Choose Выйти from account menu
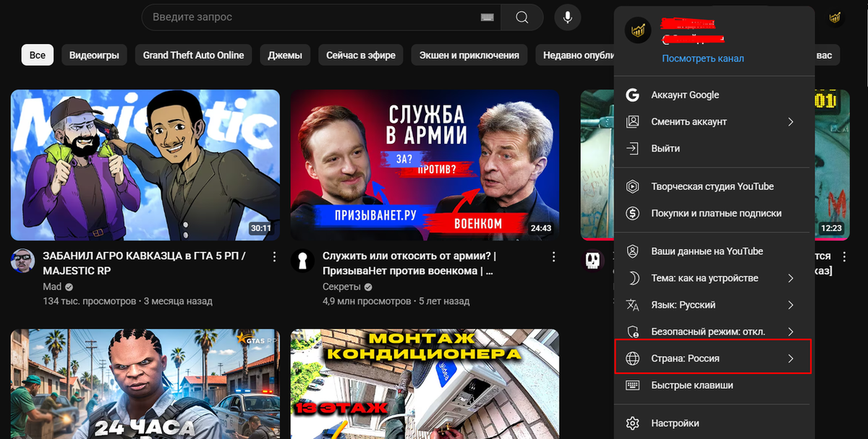The image size is (868, 439). click(x=714, y=148)
